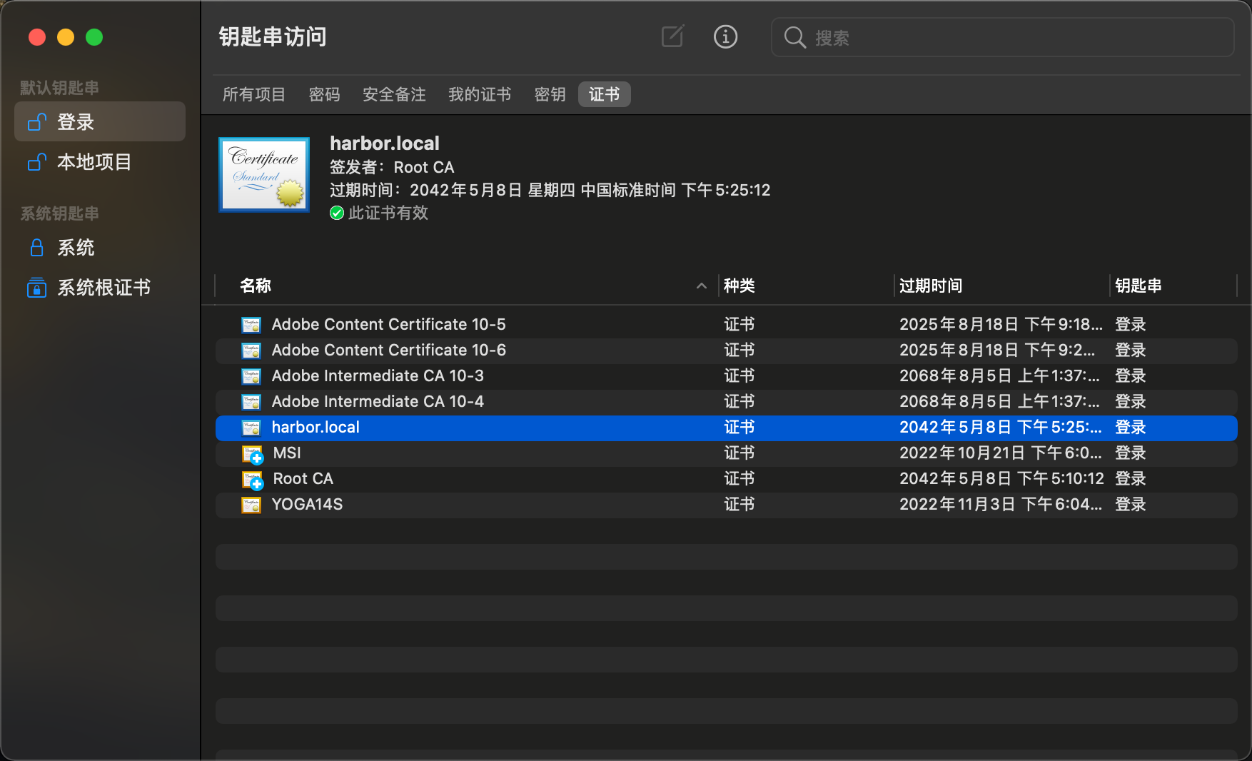Click in the 搜索 search field
Image resolution: width=1252 pixels, height=761 pixels.
coord(1014,38)
